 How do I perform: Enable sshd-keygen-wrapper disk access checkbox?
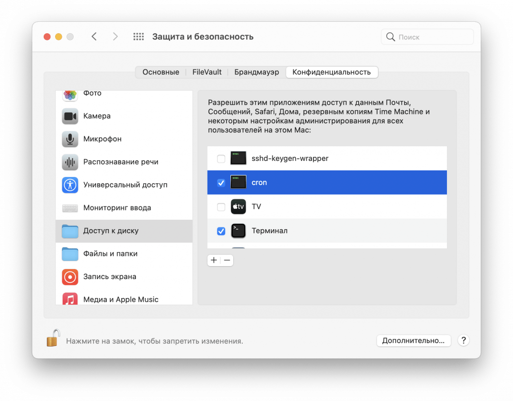pyautogui.click(x=221, y=159)
